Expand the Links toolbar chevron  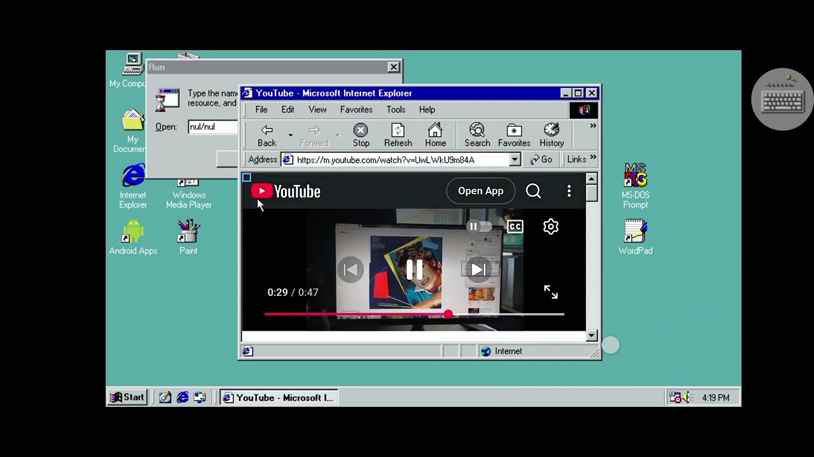[x=593, y=157]
